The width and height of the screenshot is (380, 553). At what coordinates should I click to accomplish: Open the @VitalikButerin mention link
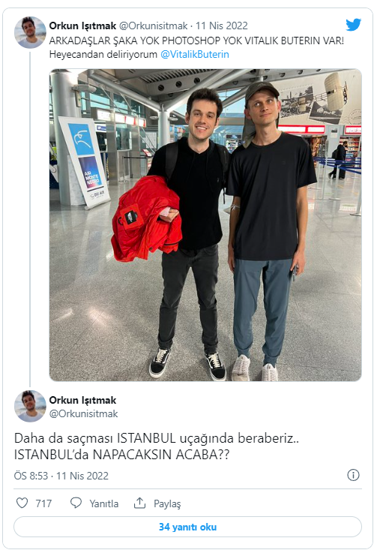(195, 54)
